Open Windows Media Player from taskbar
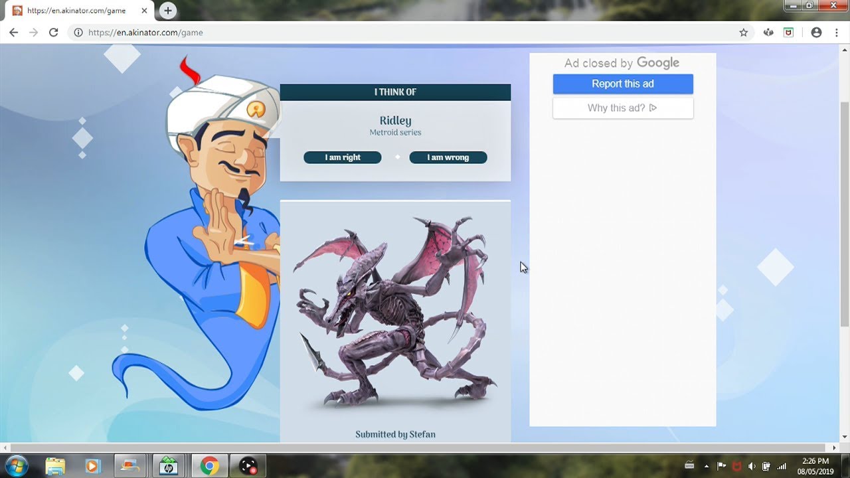Screen dimensions: 850x478 (x=92, y=466)
